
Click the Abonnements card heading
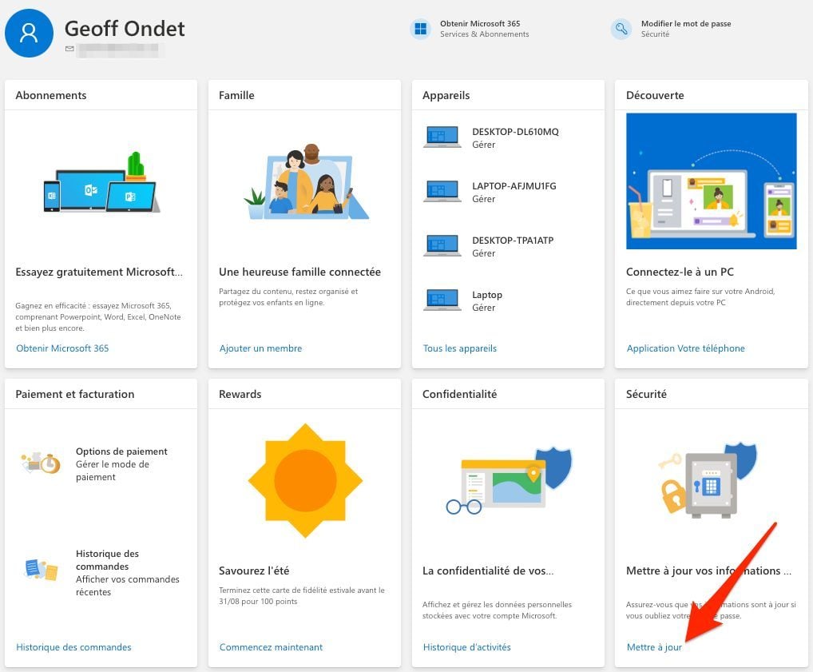click(51, 95)
